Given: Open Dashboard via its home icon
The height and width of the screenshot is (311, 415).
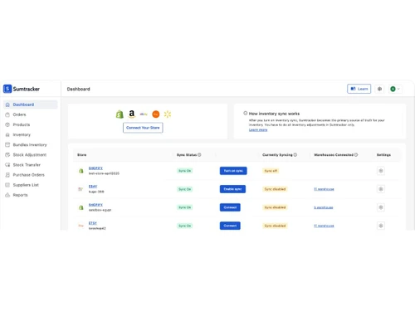Looking at the screenshot, I should click(7, 104).
